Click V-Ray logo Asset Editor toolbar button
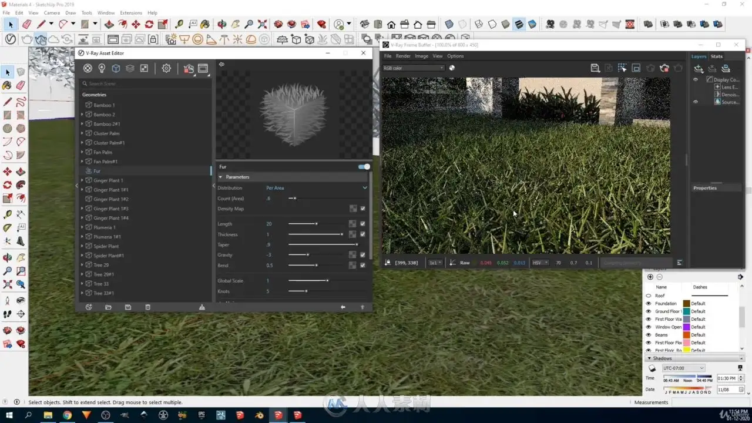Screen dimensions: 752x423 pyautogui.click(x=10, y=39)
